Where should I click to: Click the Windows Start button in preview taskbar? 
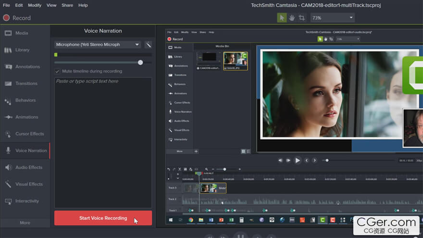pos(171,220)
